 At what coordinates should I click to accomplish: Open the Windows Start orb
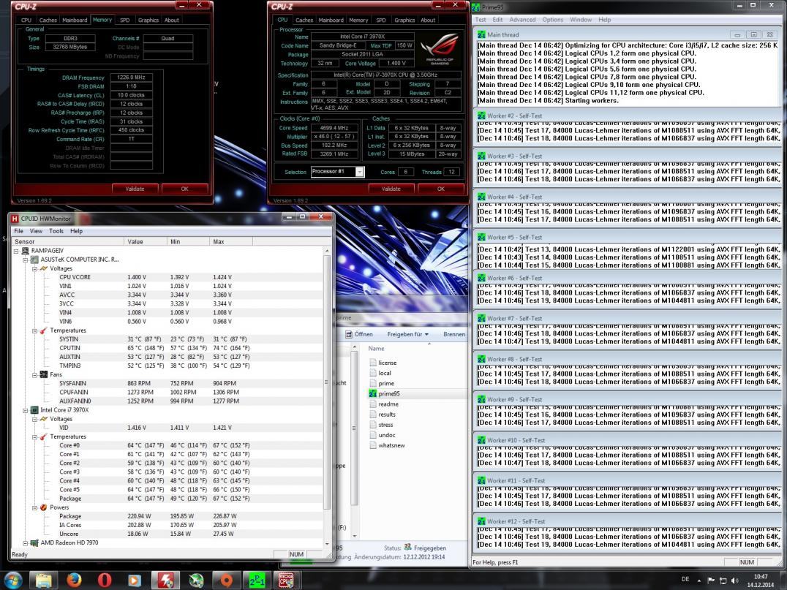[x=13, y=580]
